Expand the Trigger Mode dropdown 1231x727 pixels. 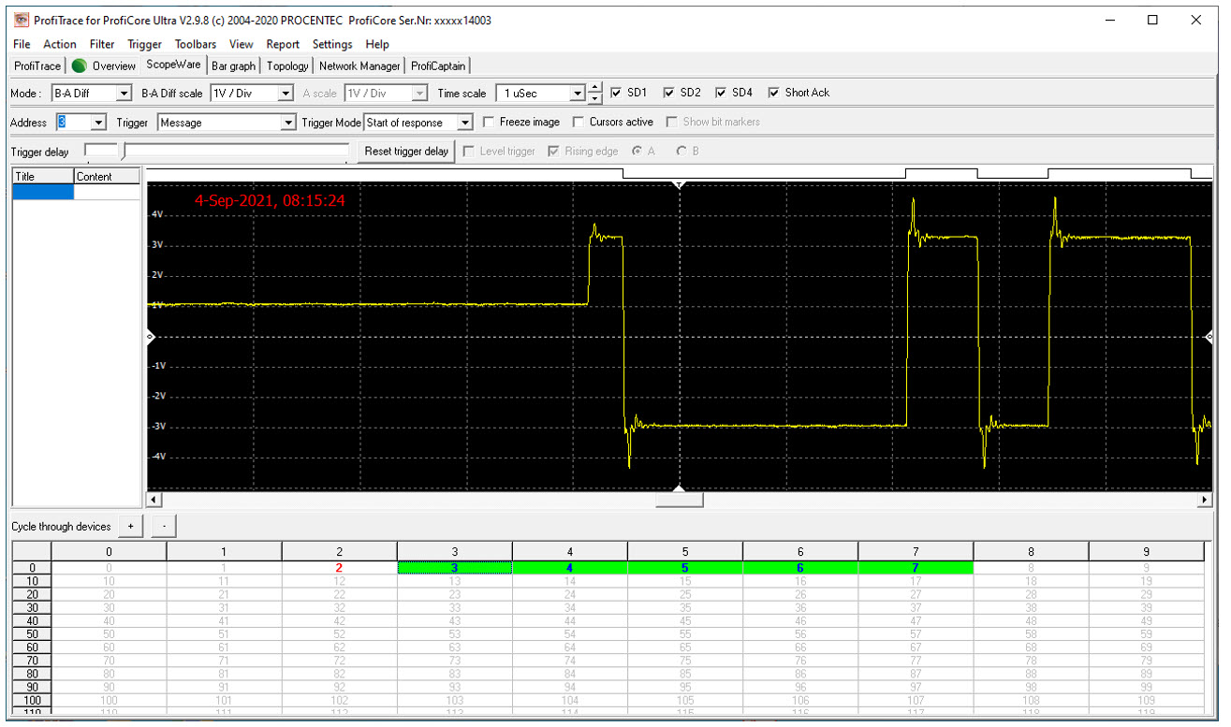tap(464, 123)
